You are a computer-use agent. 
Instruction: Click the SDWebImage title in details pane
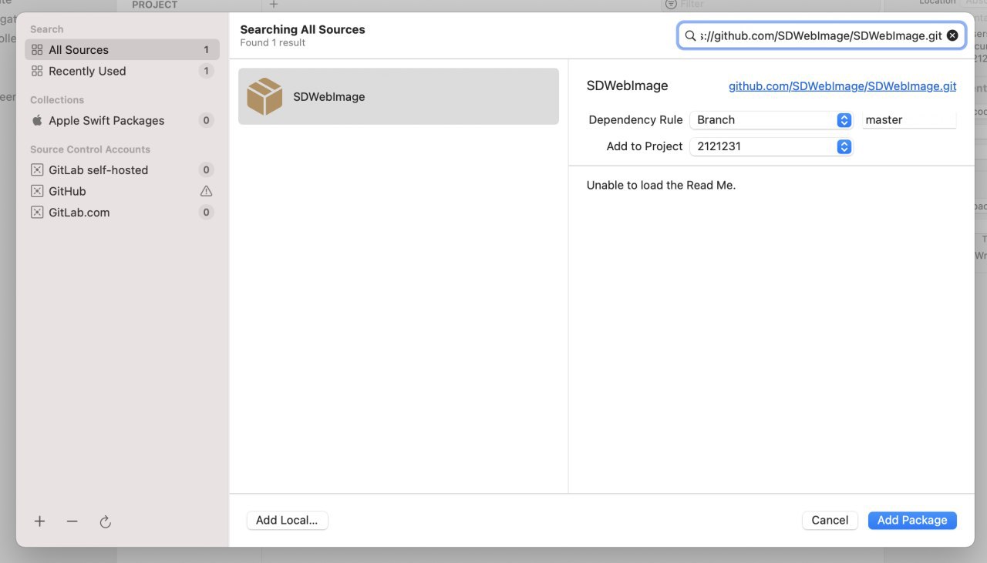(x=627, y=86)
